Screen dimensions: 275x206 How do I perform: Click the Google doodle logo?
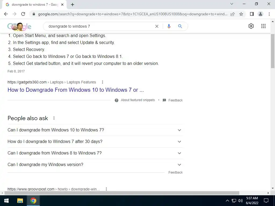[x=19, y=27]
